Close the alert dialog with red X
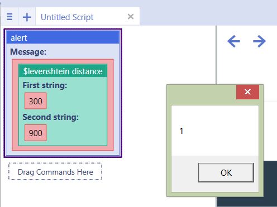277x207 pixels. point(247,92)
